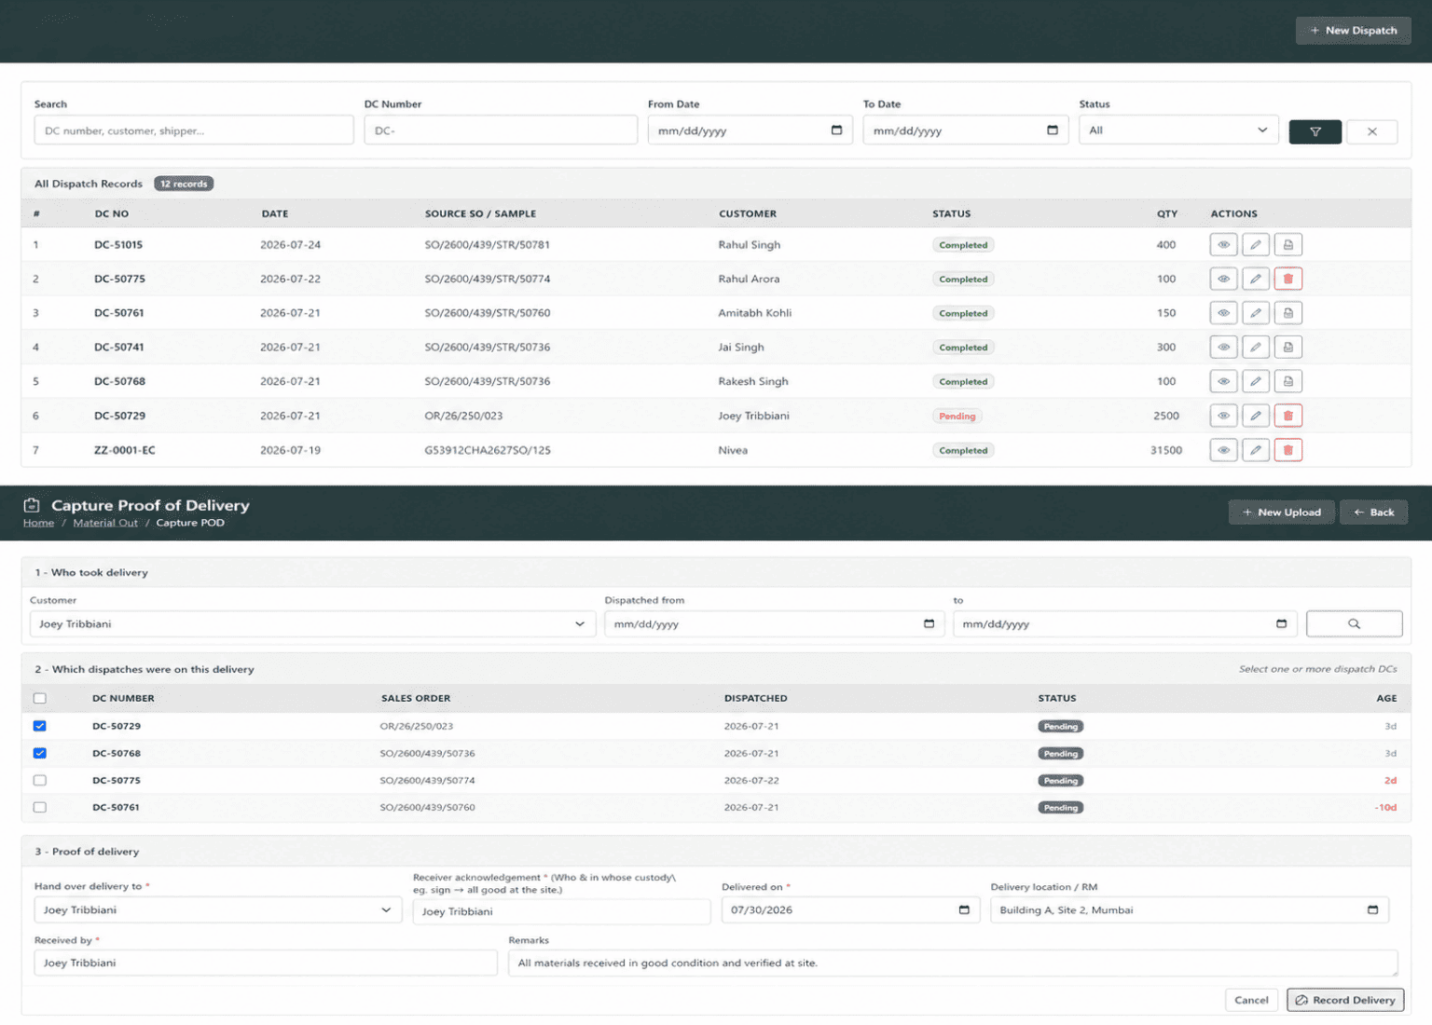
Task: Click Record Delivery button
Action: coord(1344,1000)
